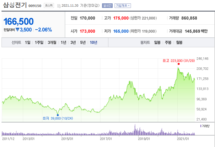Viewport: 215px width, 147px height.
Task: Select the 1일 line chart tab
Action: [28, 42]
